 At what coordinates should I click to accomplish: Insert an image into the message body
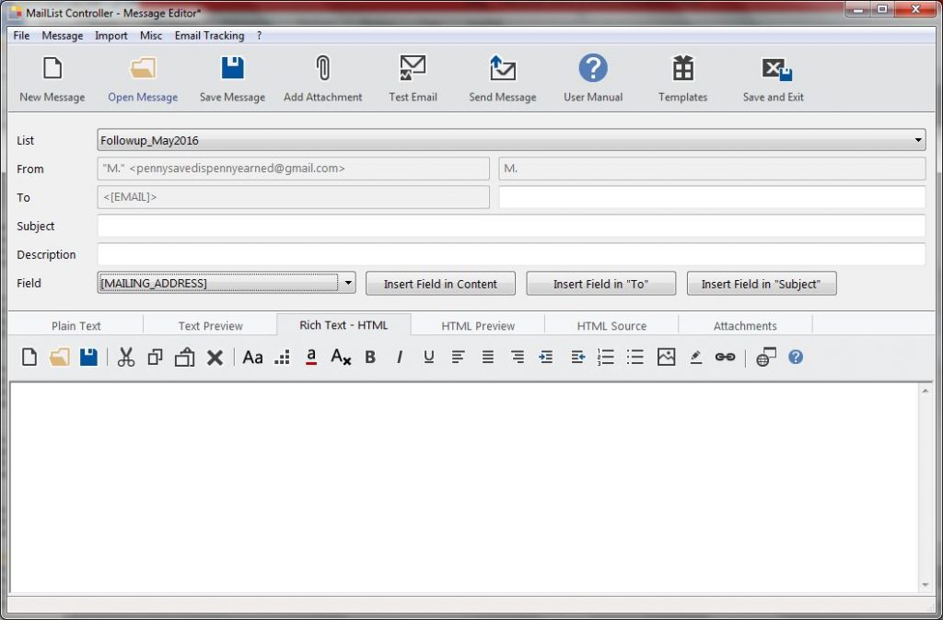click(666, 357)
